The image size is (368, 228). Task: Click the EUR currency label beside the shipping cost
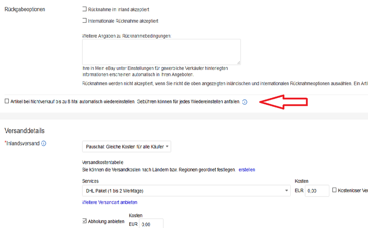tap(299, 191)
